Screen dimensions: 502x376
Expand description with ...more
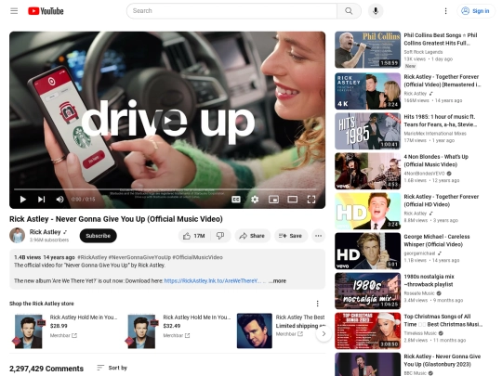pyautogui.click(x=277, y=280)
